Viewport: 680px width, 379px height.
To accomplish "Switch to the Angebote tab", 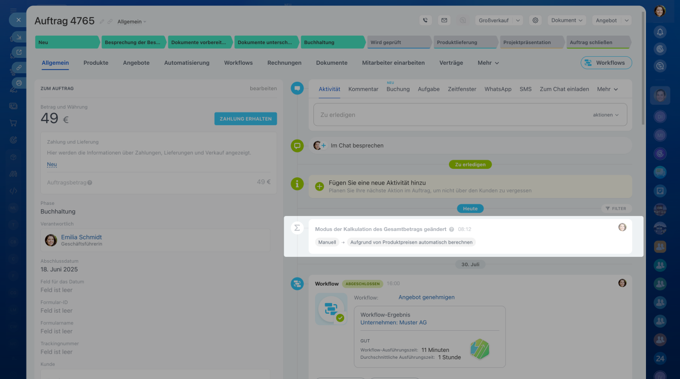I will (136, 63).
